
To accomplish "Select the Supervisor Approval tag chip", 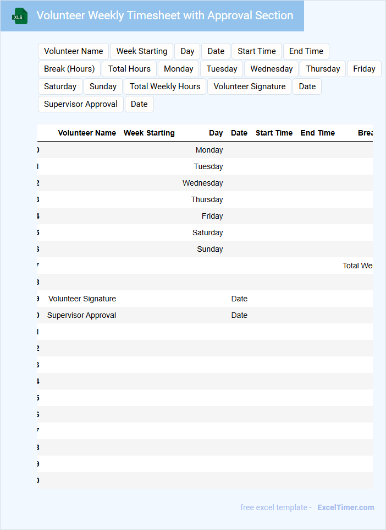I will coord(81,104).
